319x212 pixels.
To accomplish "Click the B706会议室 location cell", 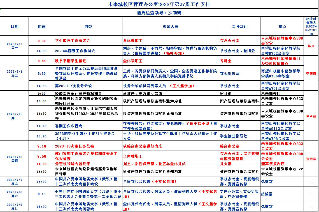I will coord(282,73).
